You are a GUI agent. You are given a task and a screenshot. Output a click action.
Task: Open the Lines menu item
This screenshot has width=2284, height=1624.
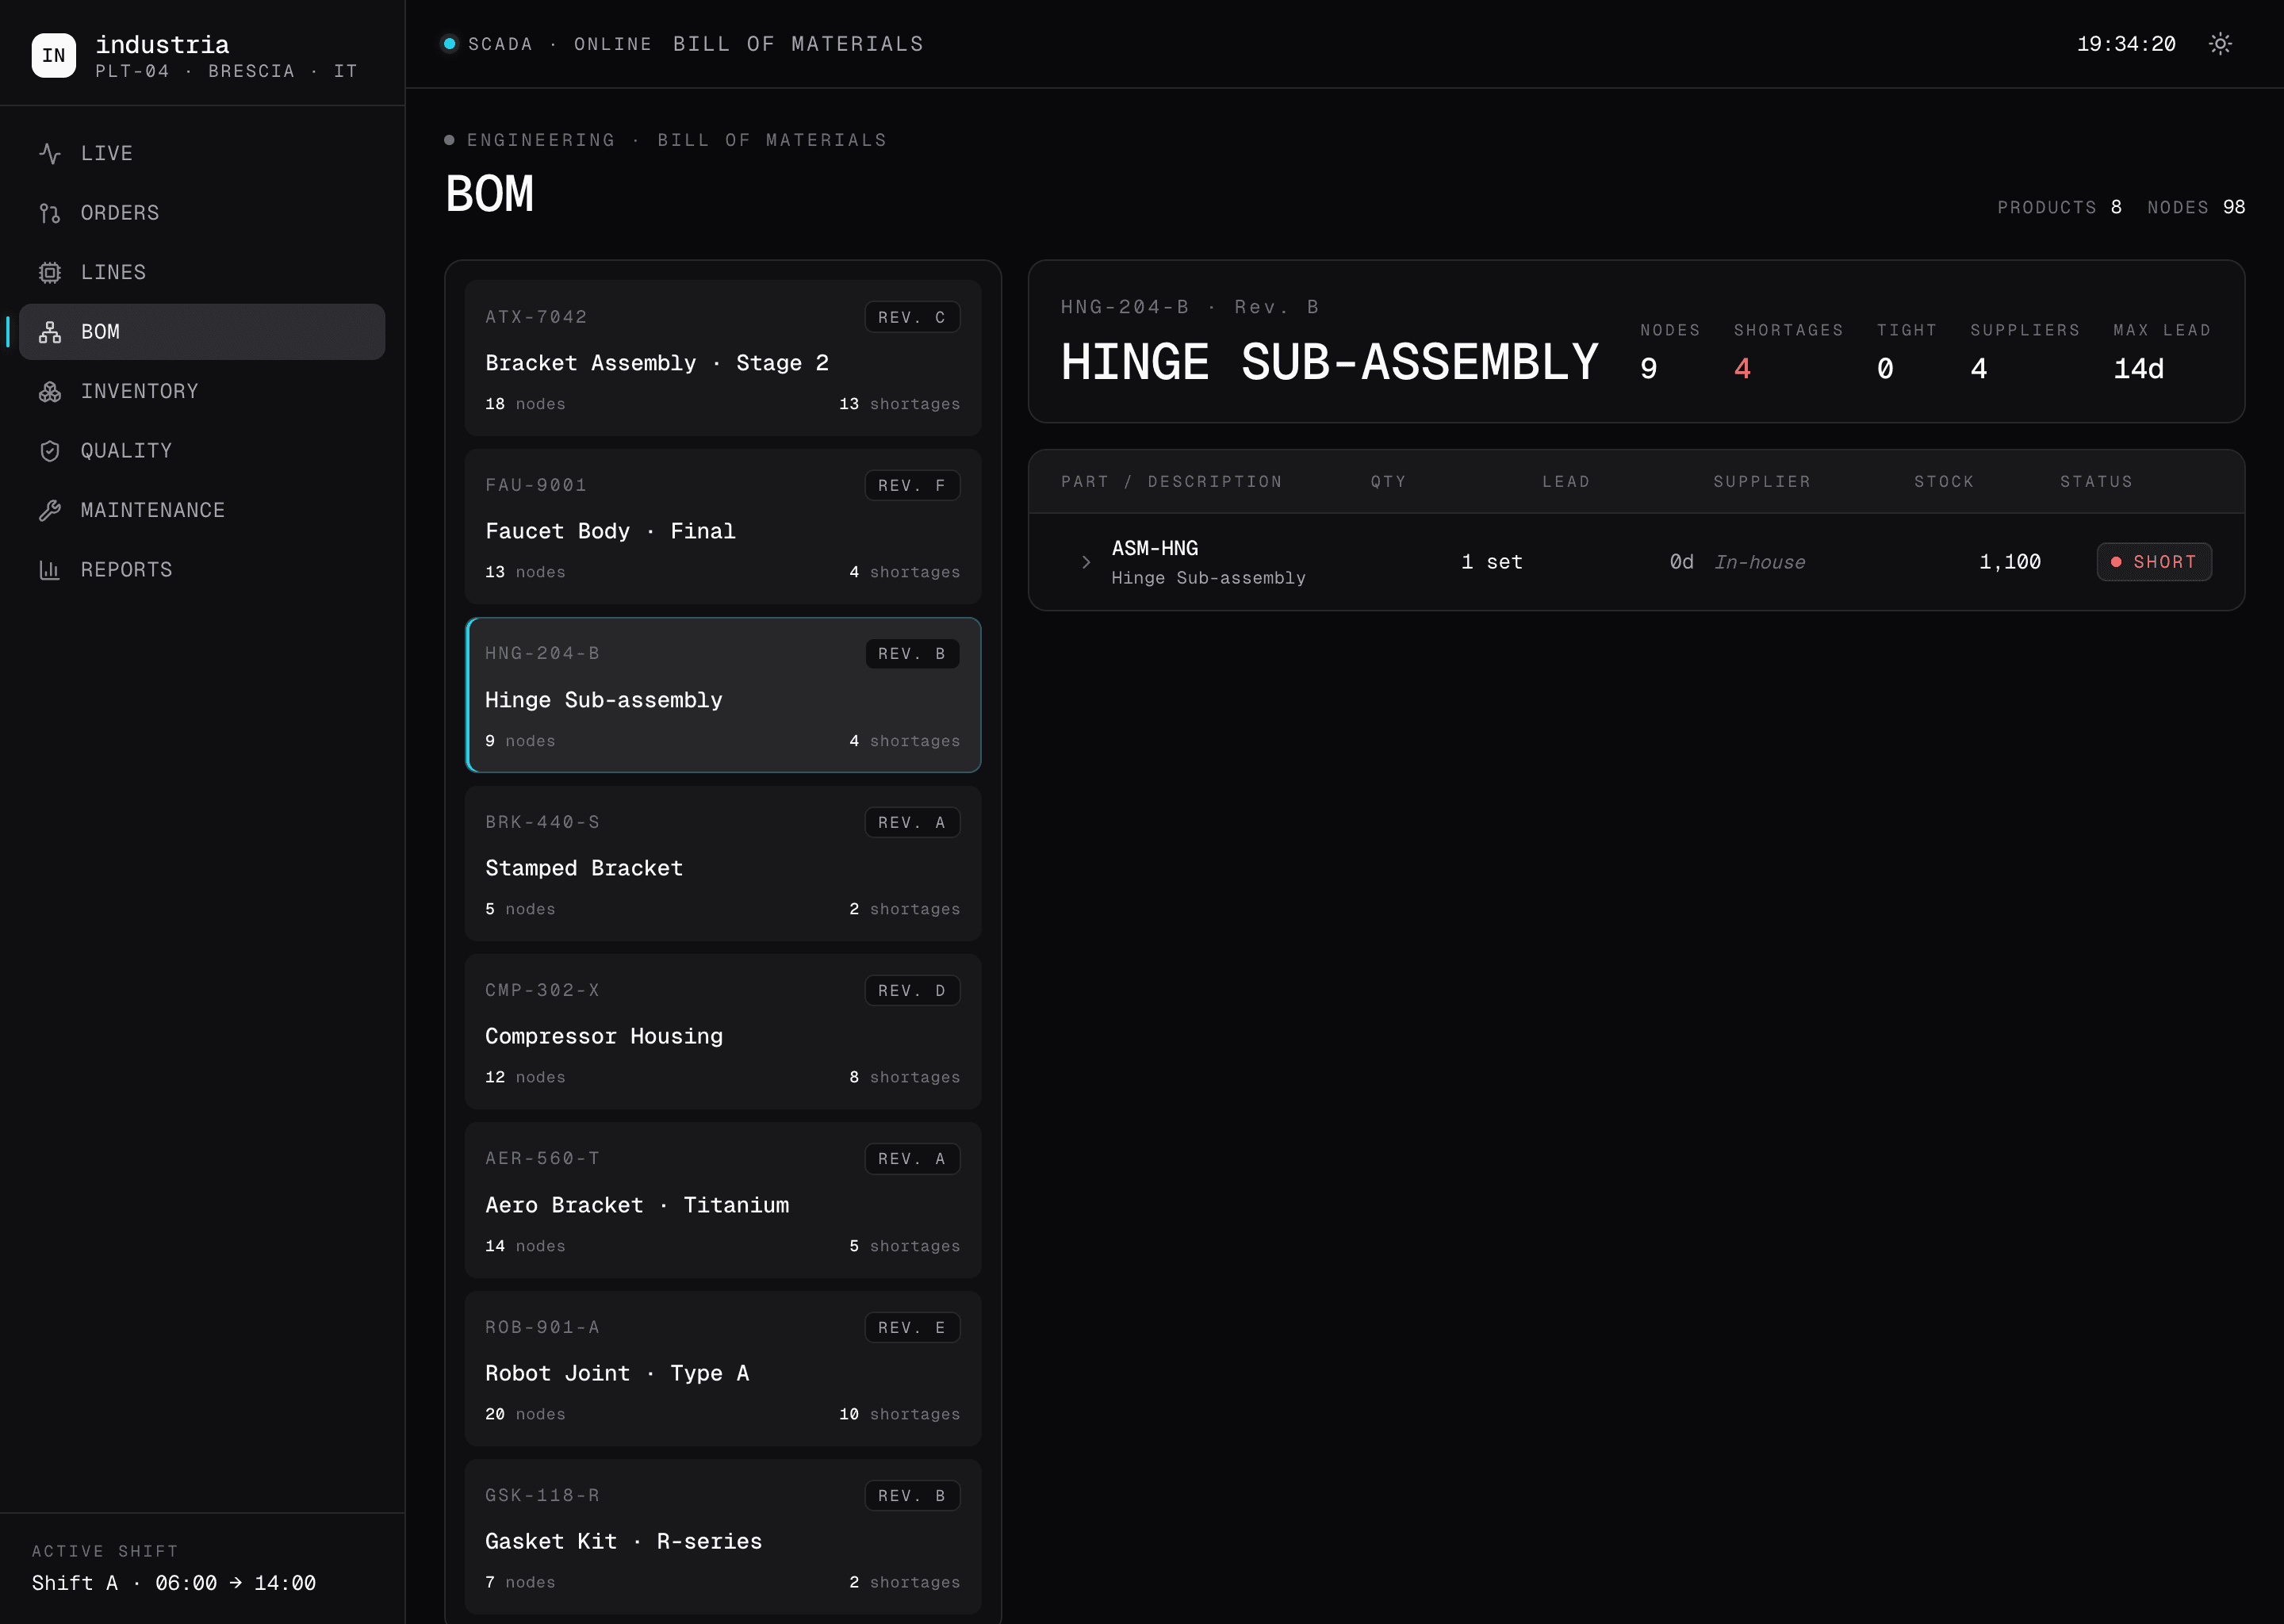point(202,272)
